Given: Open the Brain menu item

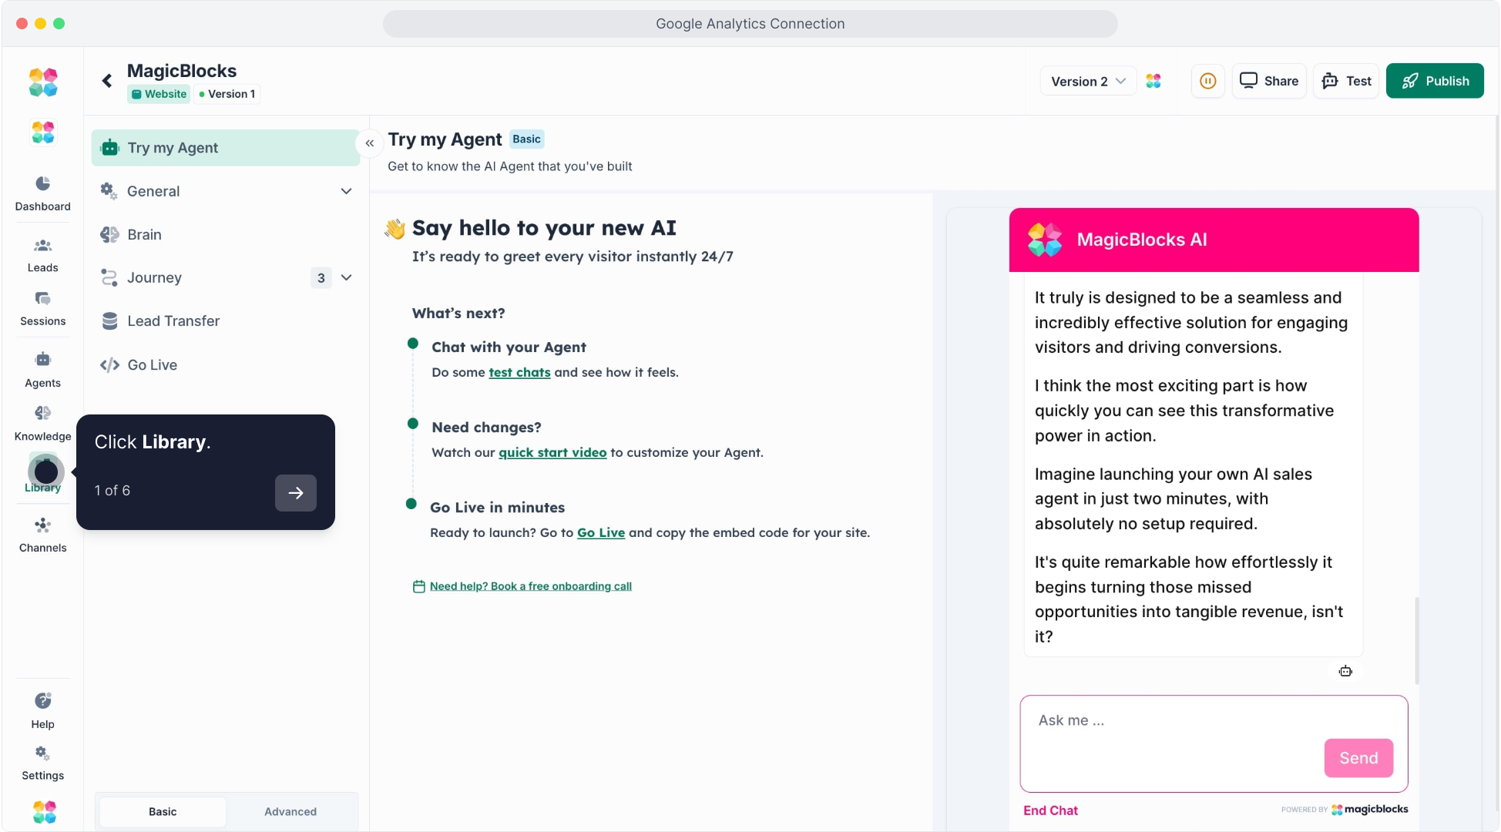Looking at the screenshot, I should 144,235.
